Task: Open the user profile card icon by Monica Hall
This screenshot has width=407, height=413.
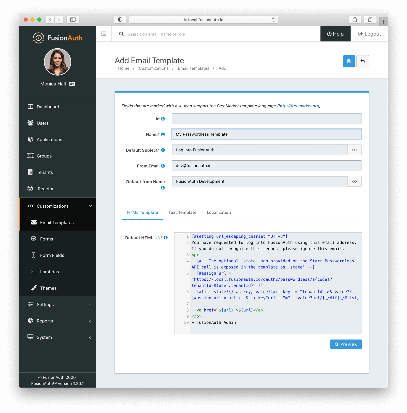Action: 72,84
